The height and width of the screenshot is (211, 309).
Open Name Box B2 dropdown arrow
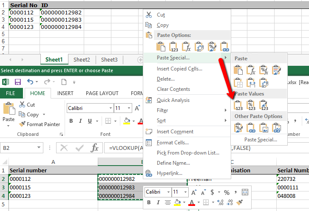[39, 148]
